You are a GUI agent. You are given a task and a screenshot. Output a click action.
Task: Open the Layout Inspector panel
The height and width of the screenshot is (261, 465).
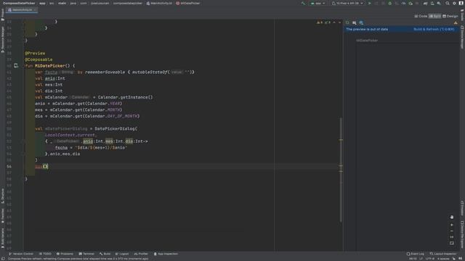pos(443,254)
